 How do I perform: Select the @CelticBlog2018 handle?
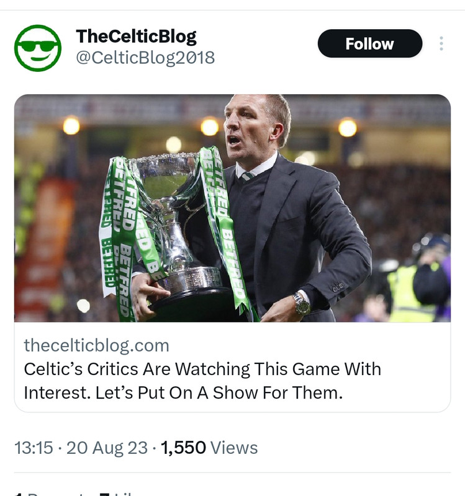(x=145, y=58)
